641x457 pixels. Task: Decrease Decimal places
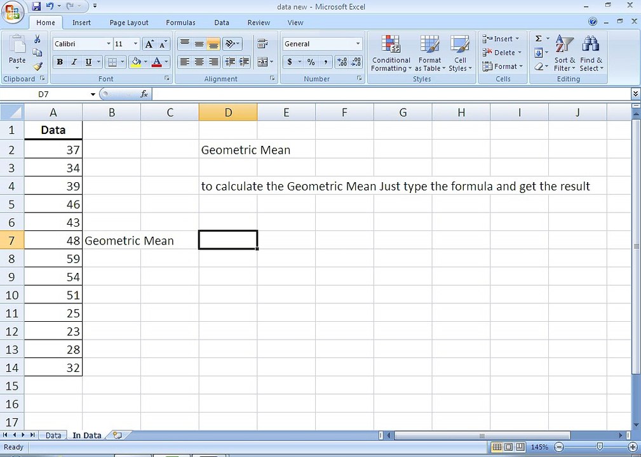(356, 62)
